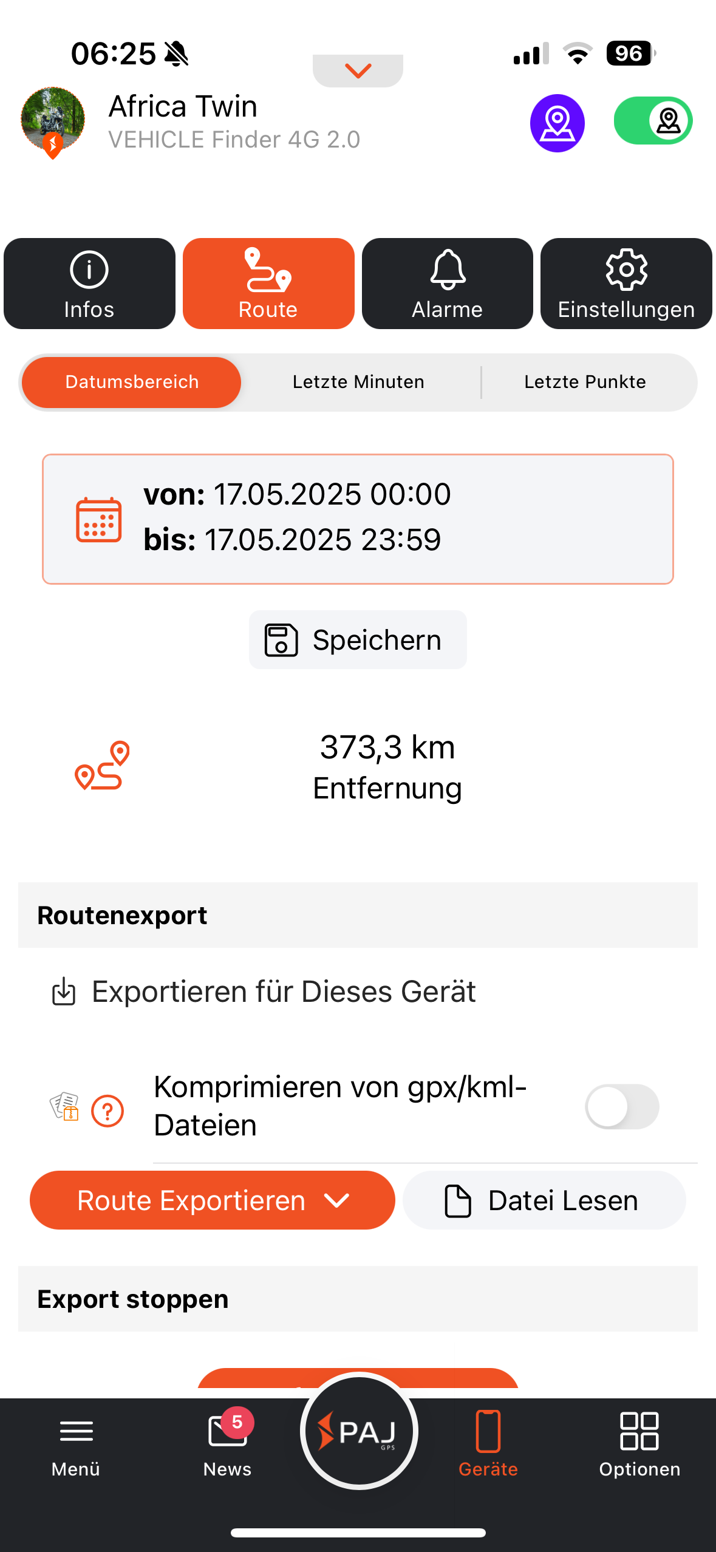Screen dimensions: 716x1552
Task: Tap the PAJ GPS center logo
Action: (358, 1431)
